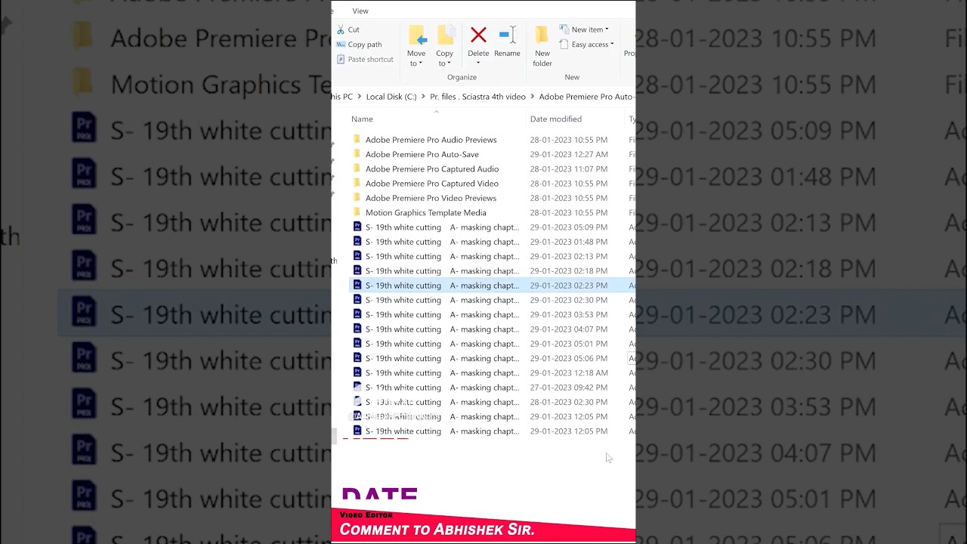Viewport: 967px width, 544px height.
Task: Go to Pr. files . Sciastra 4th video breadcrumb
Action: point(477,97)
